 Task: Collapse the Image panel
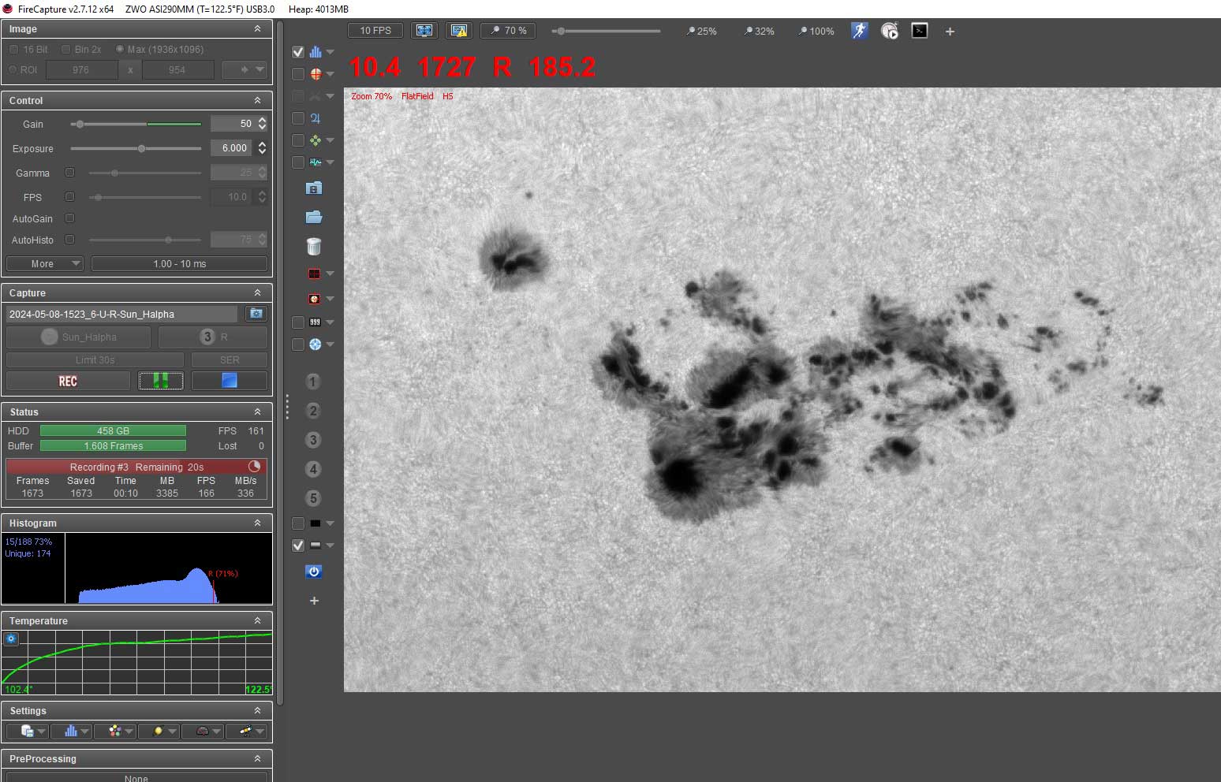coord(257,29)
